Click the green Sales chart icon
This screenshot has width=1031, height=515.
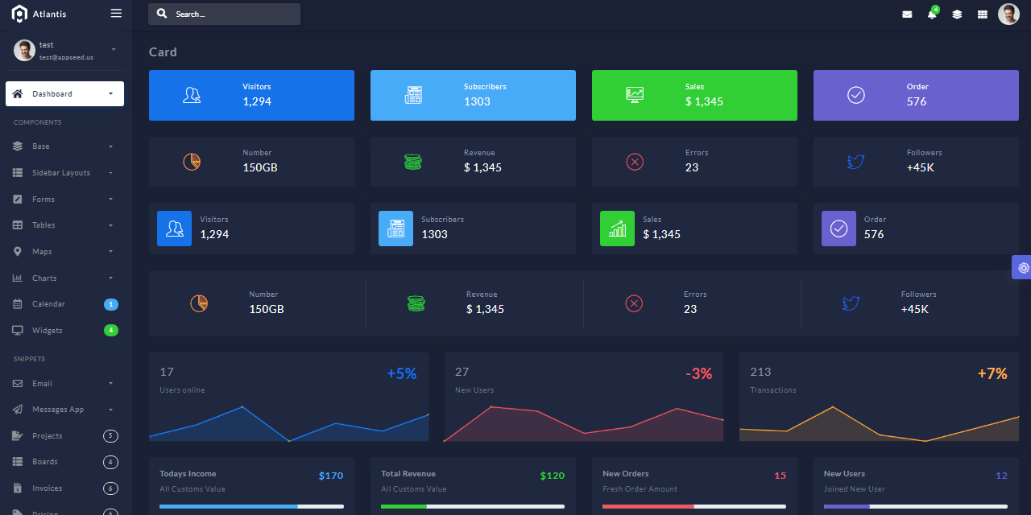click(617, 229)
